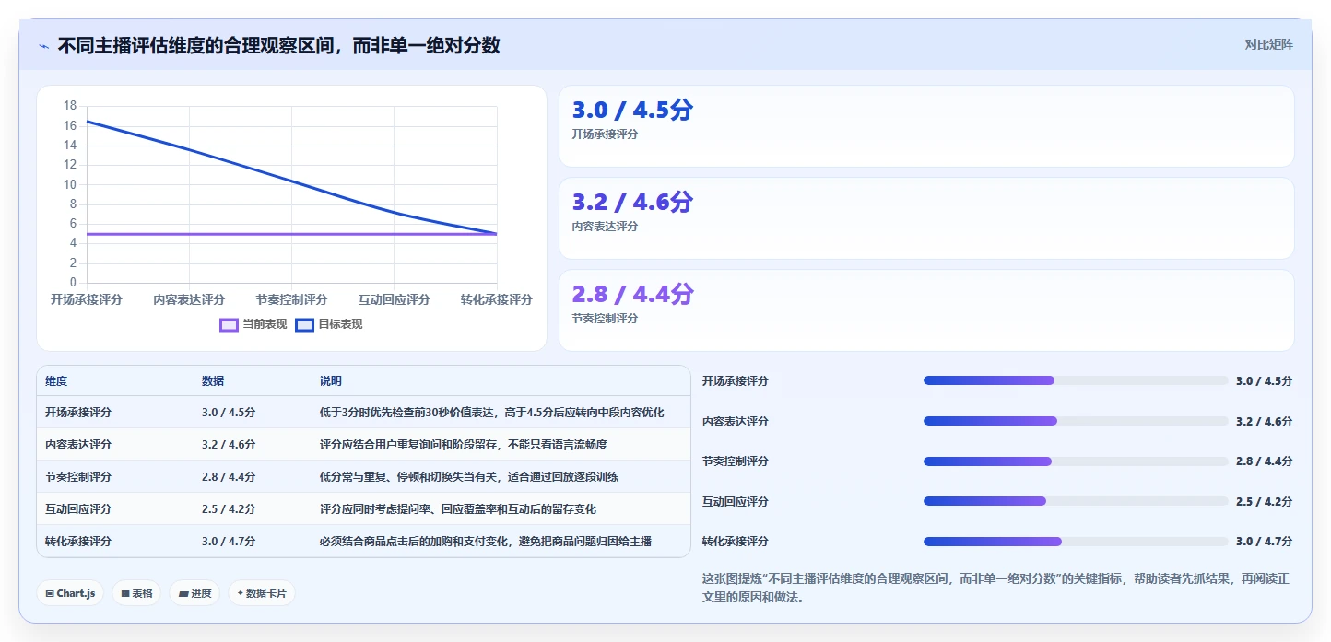Click the page title 不同主播评估维度的合理观察区间
This screenshot has width=1331, height=642.
[x=278, y=45]
